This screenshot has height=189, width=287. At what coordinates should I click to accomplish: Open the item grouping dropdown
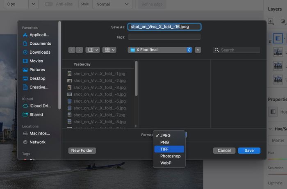[109, 50]
